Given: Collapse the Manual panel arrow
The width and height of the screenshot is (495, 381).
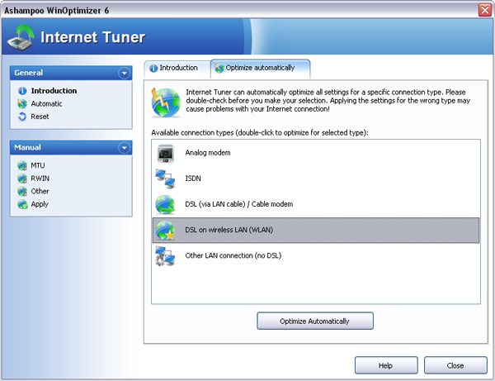Looking at the screenshot, I should pyautogui.click(x=124, y=148).
